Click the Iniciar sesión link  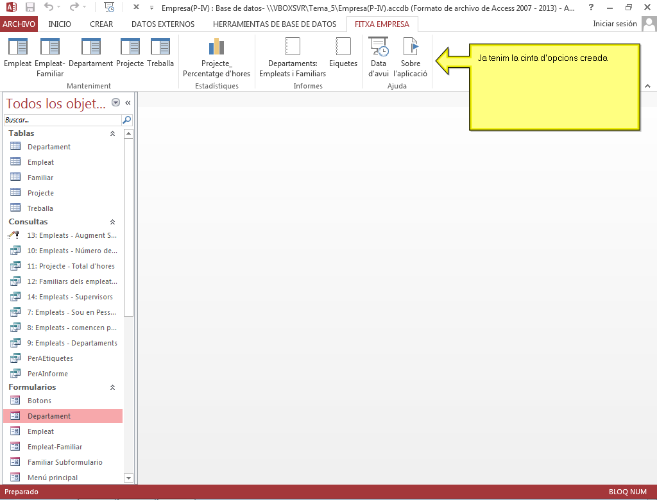click(x=615, y=24)
